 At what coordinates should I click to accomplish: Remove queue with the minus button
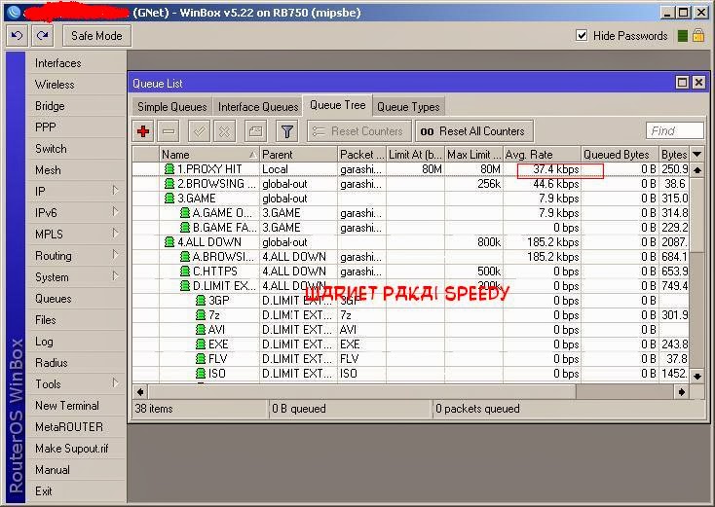169,131
